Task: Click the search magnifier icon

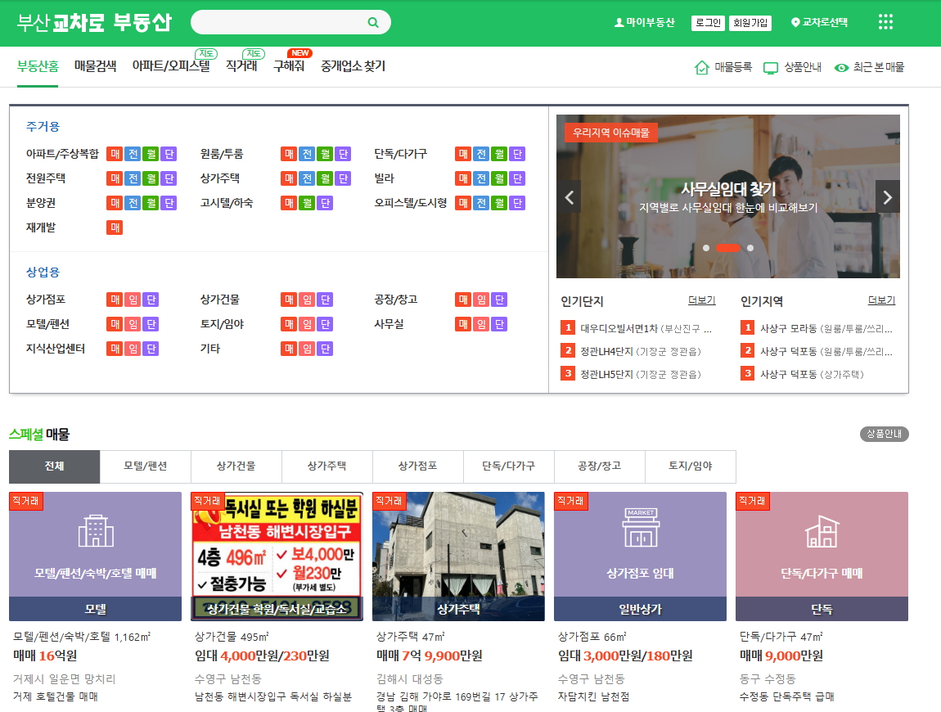Action: (372, 22)
